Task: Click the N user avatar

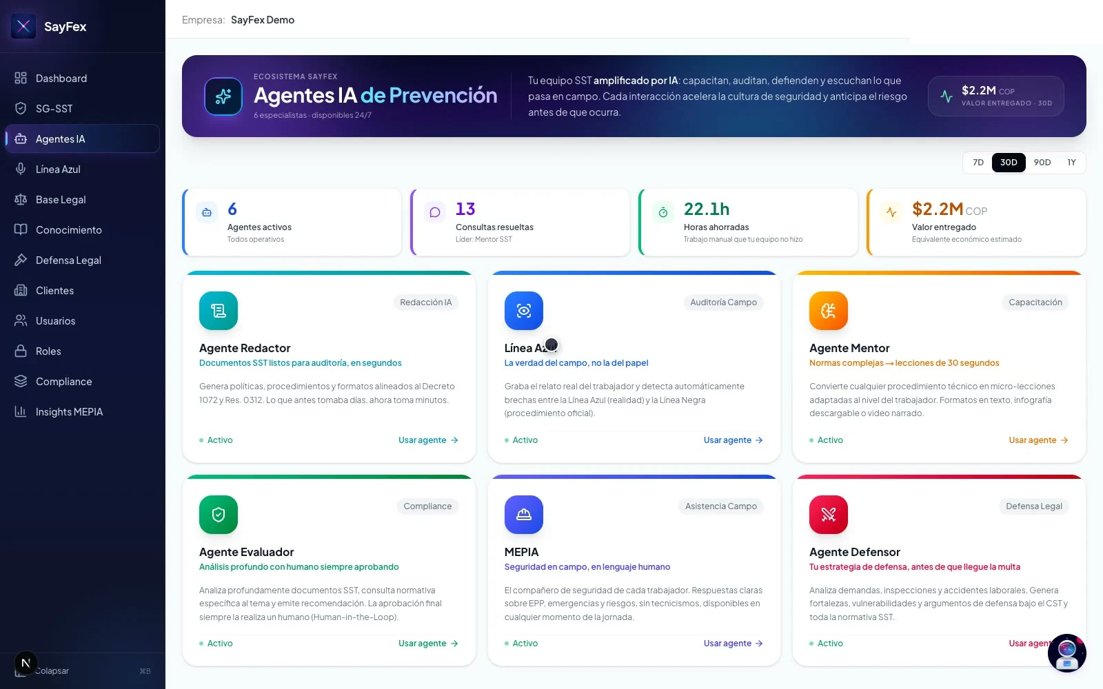Action: [x=26, y=663]
